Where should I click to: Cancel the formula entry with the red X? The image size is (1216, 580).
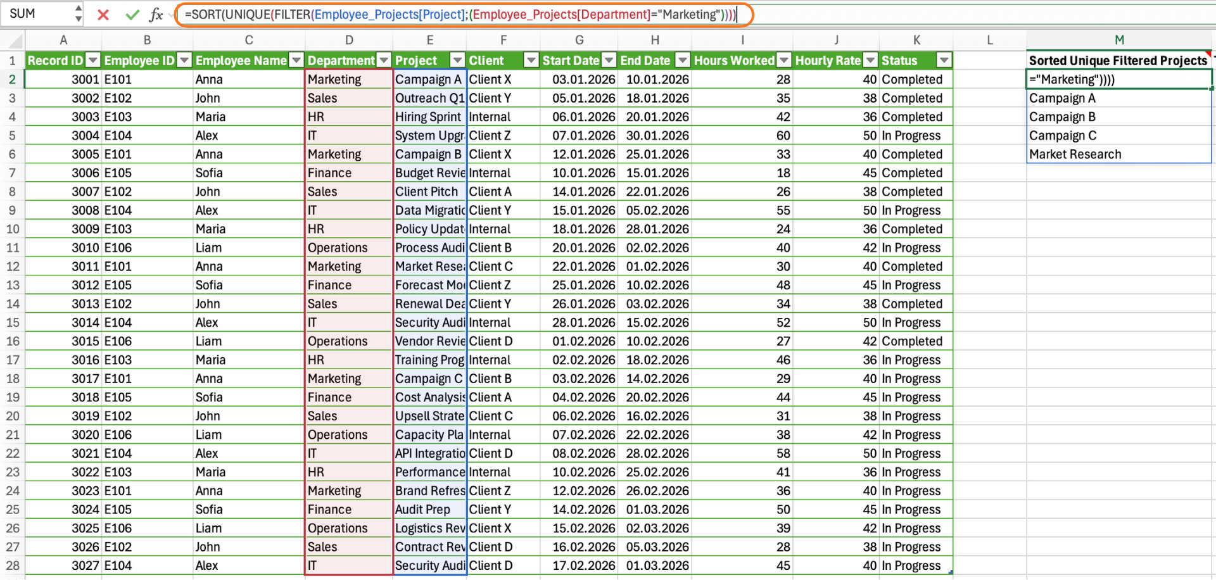pyautogui.click(x=103, y=15)
